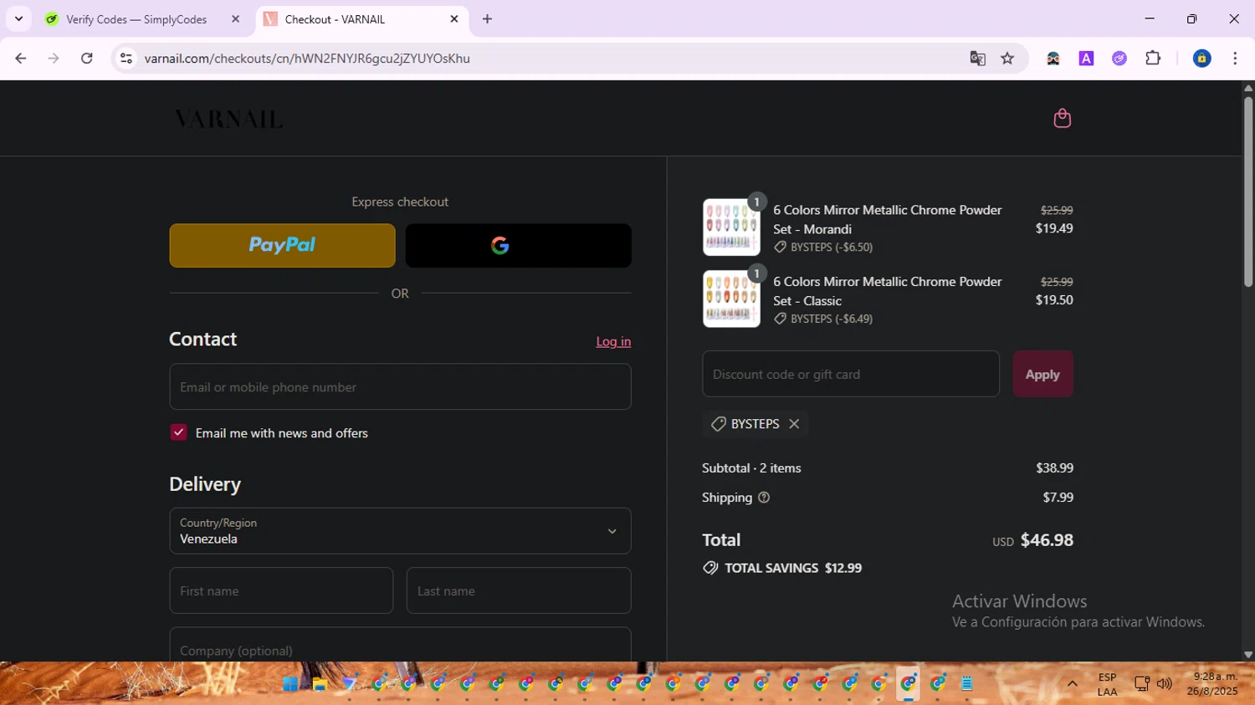This screenshot has height=705, width=1255.
Task: Bookmark this page with the star icon
Action: (1007, 59)
